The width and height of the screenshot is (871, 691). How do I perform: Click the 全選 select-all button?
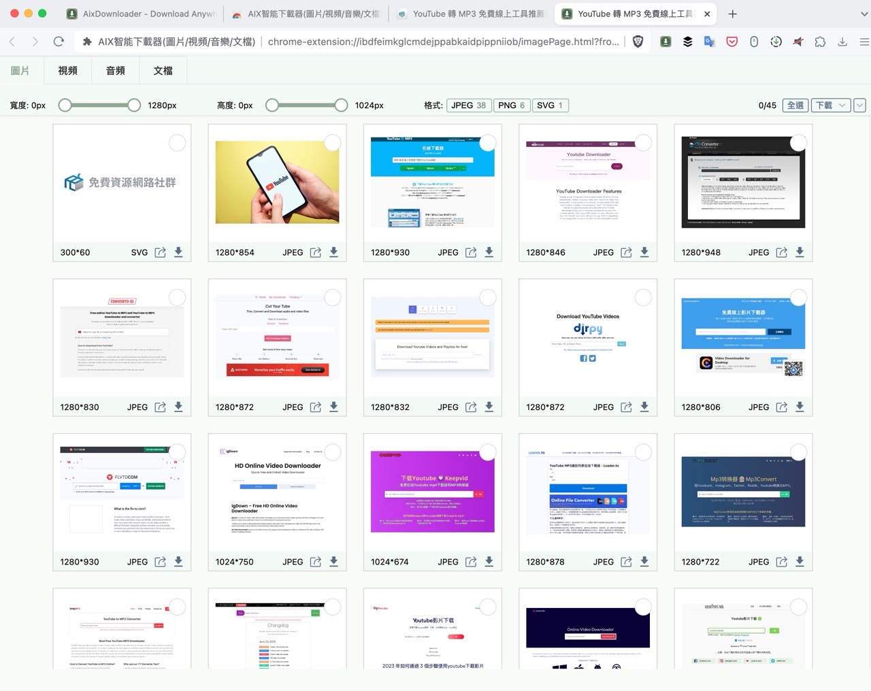[x=795, y=105]
